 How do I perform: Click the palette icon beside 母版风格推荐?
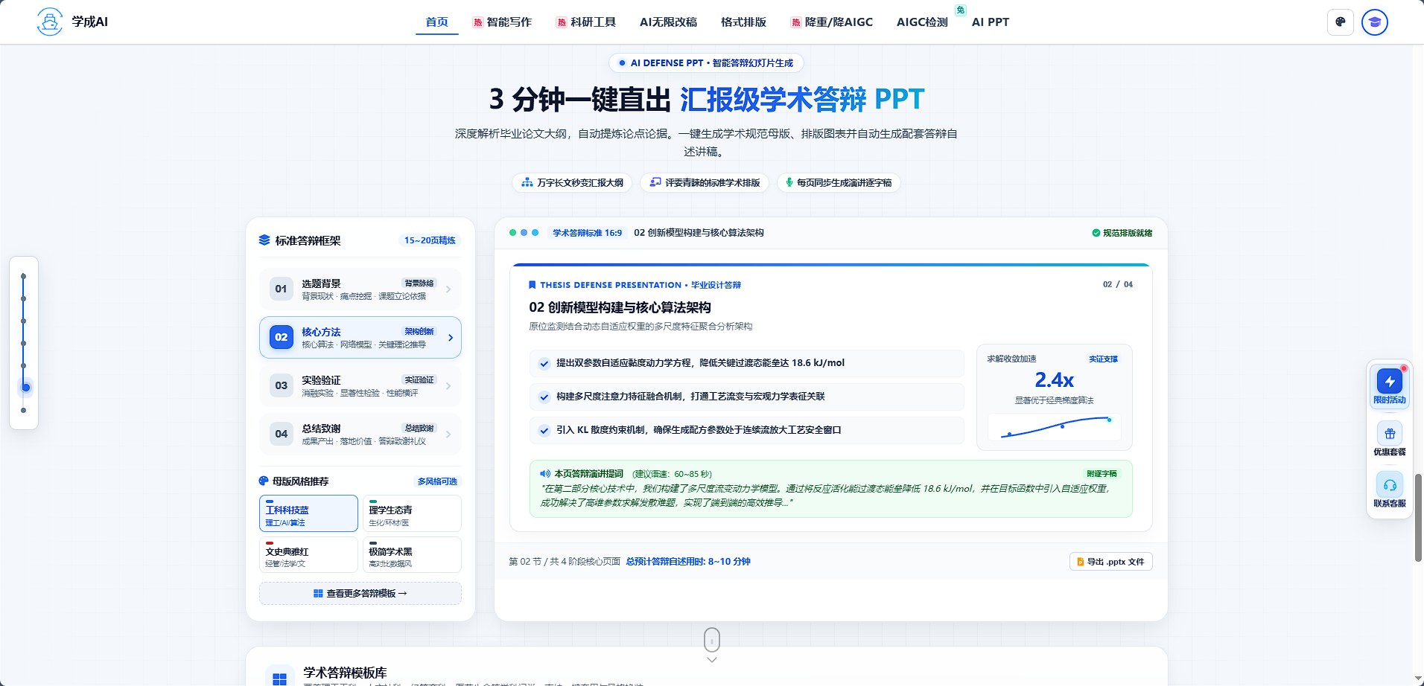(264, 481)
